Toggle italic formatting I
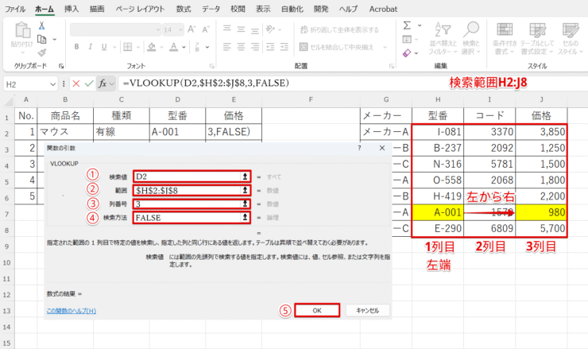The image size is (588, 349). point(90,47)
